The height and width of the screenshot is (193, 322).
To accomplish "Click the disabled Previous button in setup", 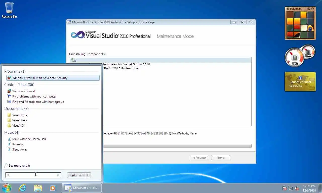I will click(200, 158).
